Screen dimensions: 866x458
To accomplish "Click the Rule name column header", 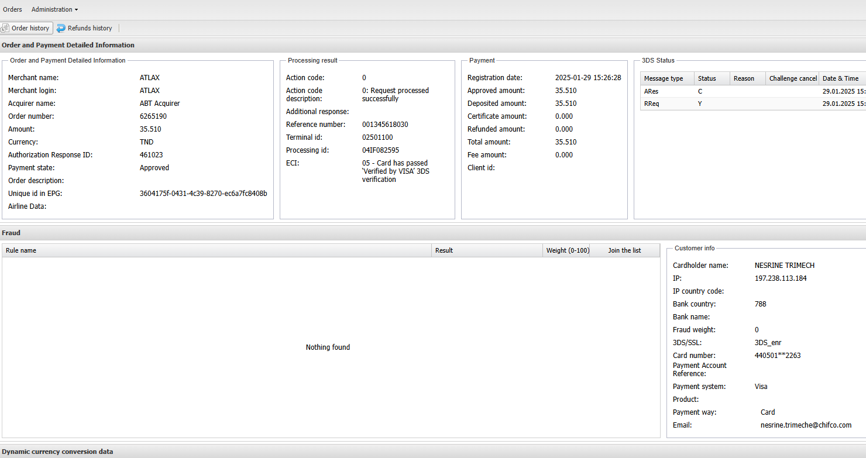I will coord(21,250).
